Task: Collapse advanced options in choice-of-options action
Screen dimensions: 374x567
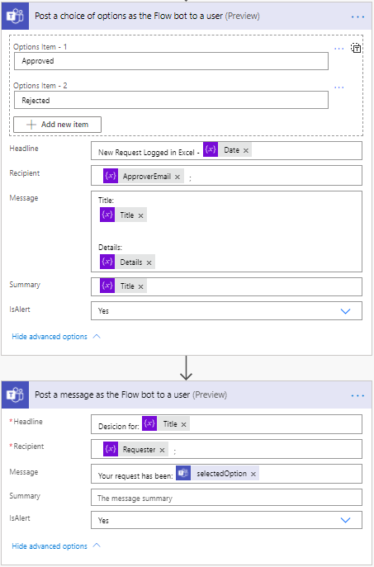Action: [56, 337]
